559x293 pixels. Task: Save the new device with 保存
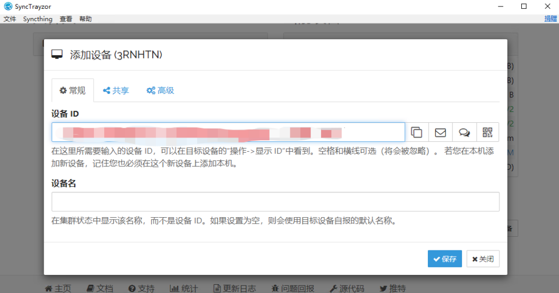click(444, 259)
